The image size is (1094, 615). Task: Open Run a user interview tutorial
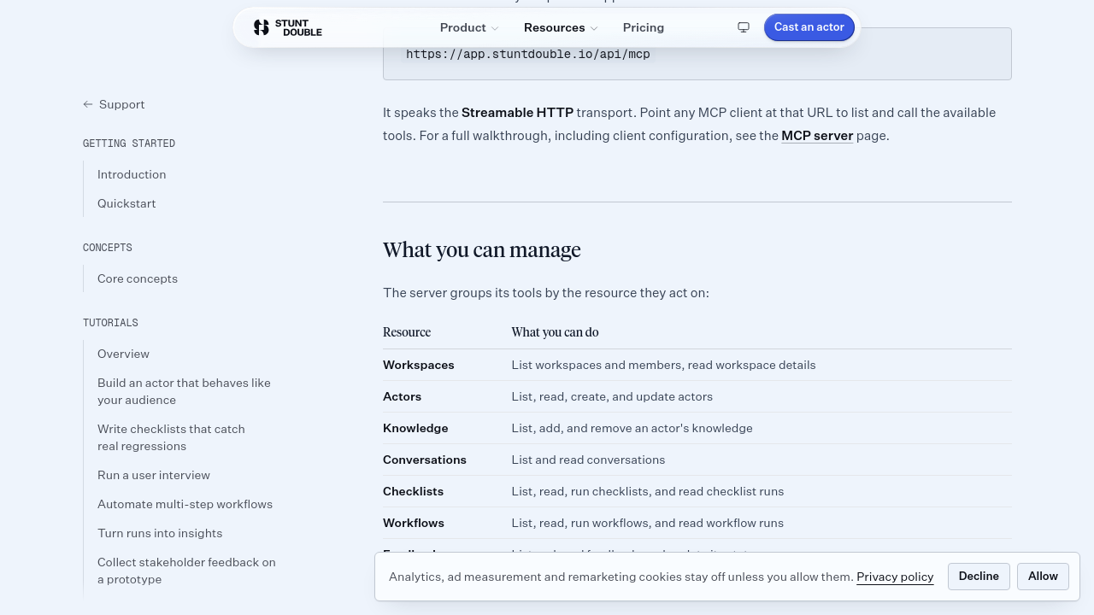coord(154,475)
